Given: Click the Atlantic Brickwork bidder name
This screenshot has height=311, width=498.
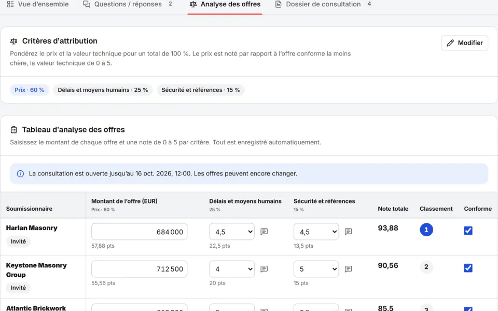Looking at the screenshot, I should 36,308.
